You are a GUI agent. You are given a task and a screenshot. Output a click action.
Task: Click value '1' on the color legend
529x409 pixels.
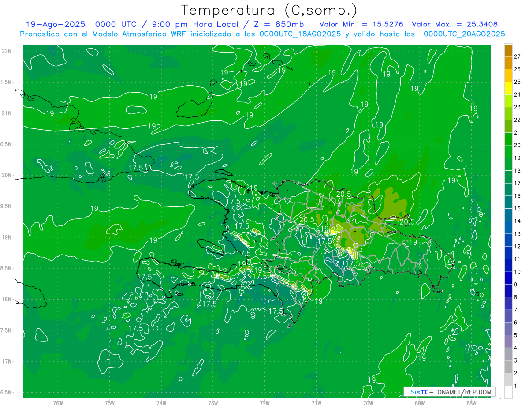tap(516, 386)
